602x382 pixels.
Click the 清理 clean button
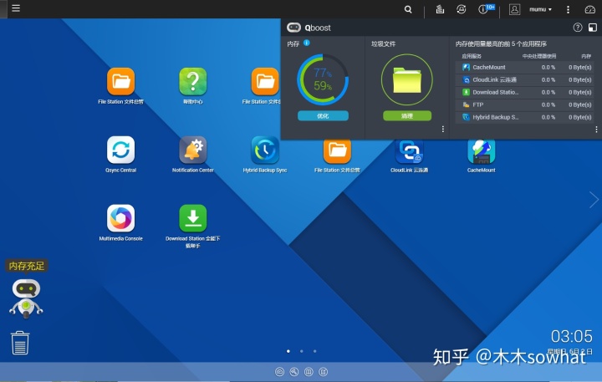(407, 116)
